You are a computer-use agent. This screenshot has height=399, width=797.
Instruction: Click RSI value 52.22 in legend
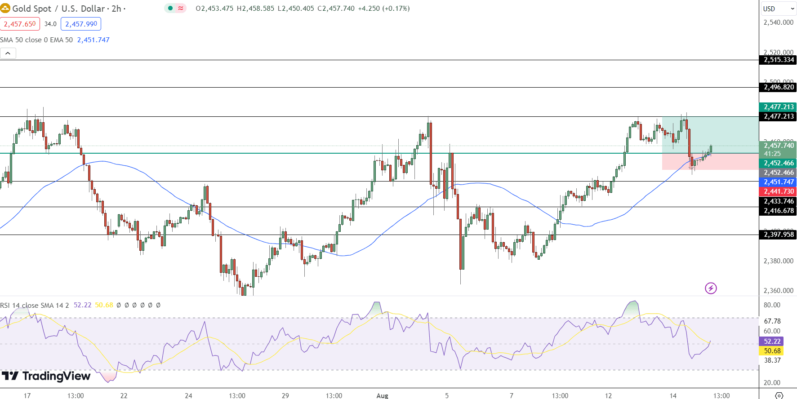(82, 305)
